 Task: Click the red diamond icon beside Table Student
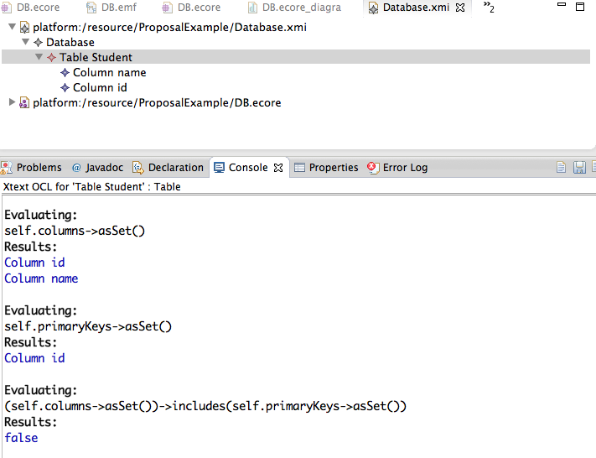(51, 57)
